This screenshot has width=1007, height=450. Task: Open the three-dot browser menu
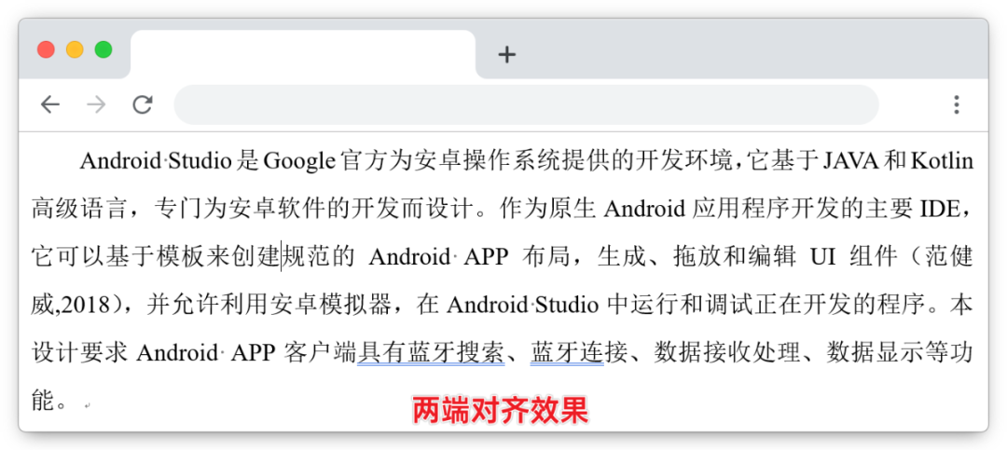coord(957,104)
